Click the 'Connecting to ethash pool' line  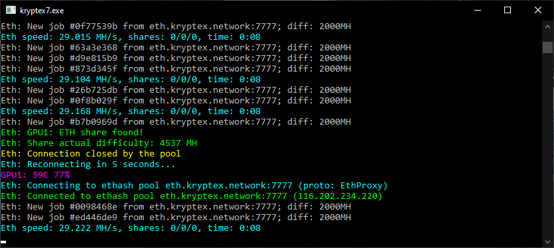pos(194,186)
